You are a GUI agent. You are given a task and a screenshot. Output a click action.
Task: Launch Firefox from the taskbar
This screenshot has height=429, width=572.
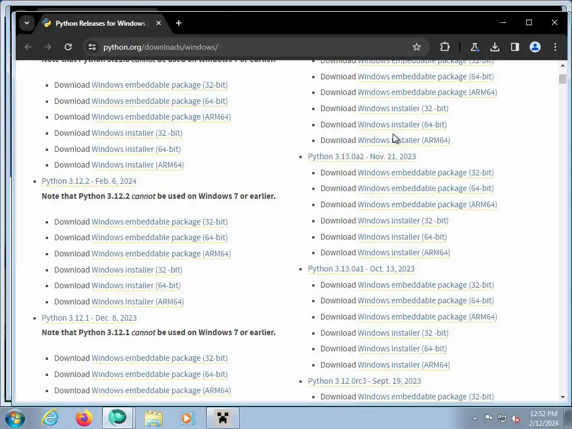[x=84, y=418]
